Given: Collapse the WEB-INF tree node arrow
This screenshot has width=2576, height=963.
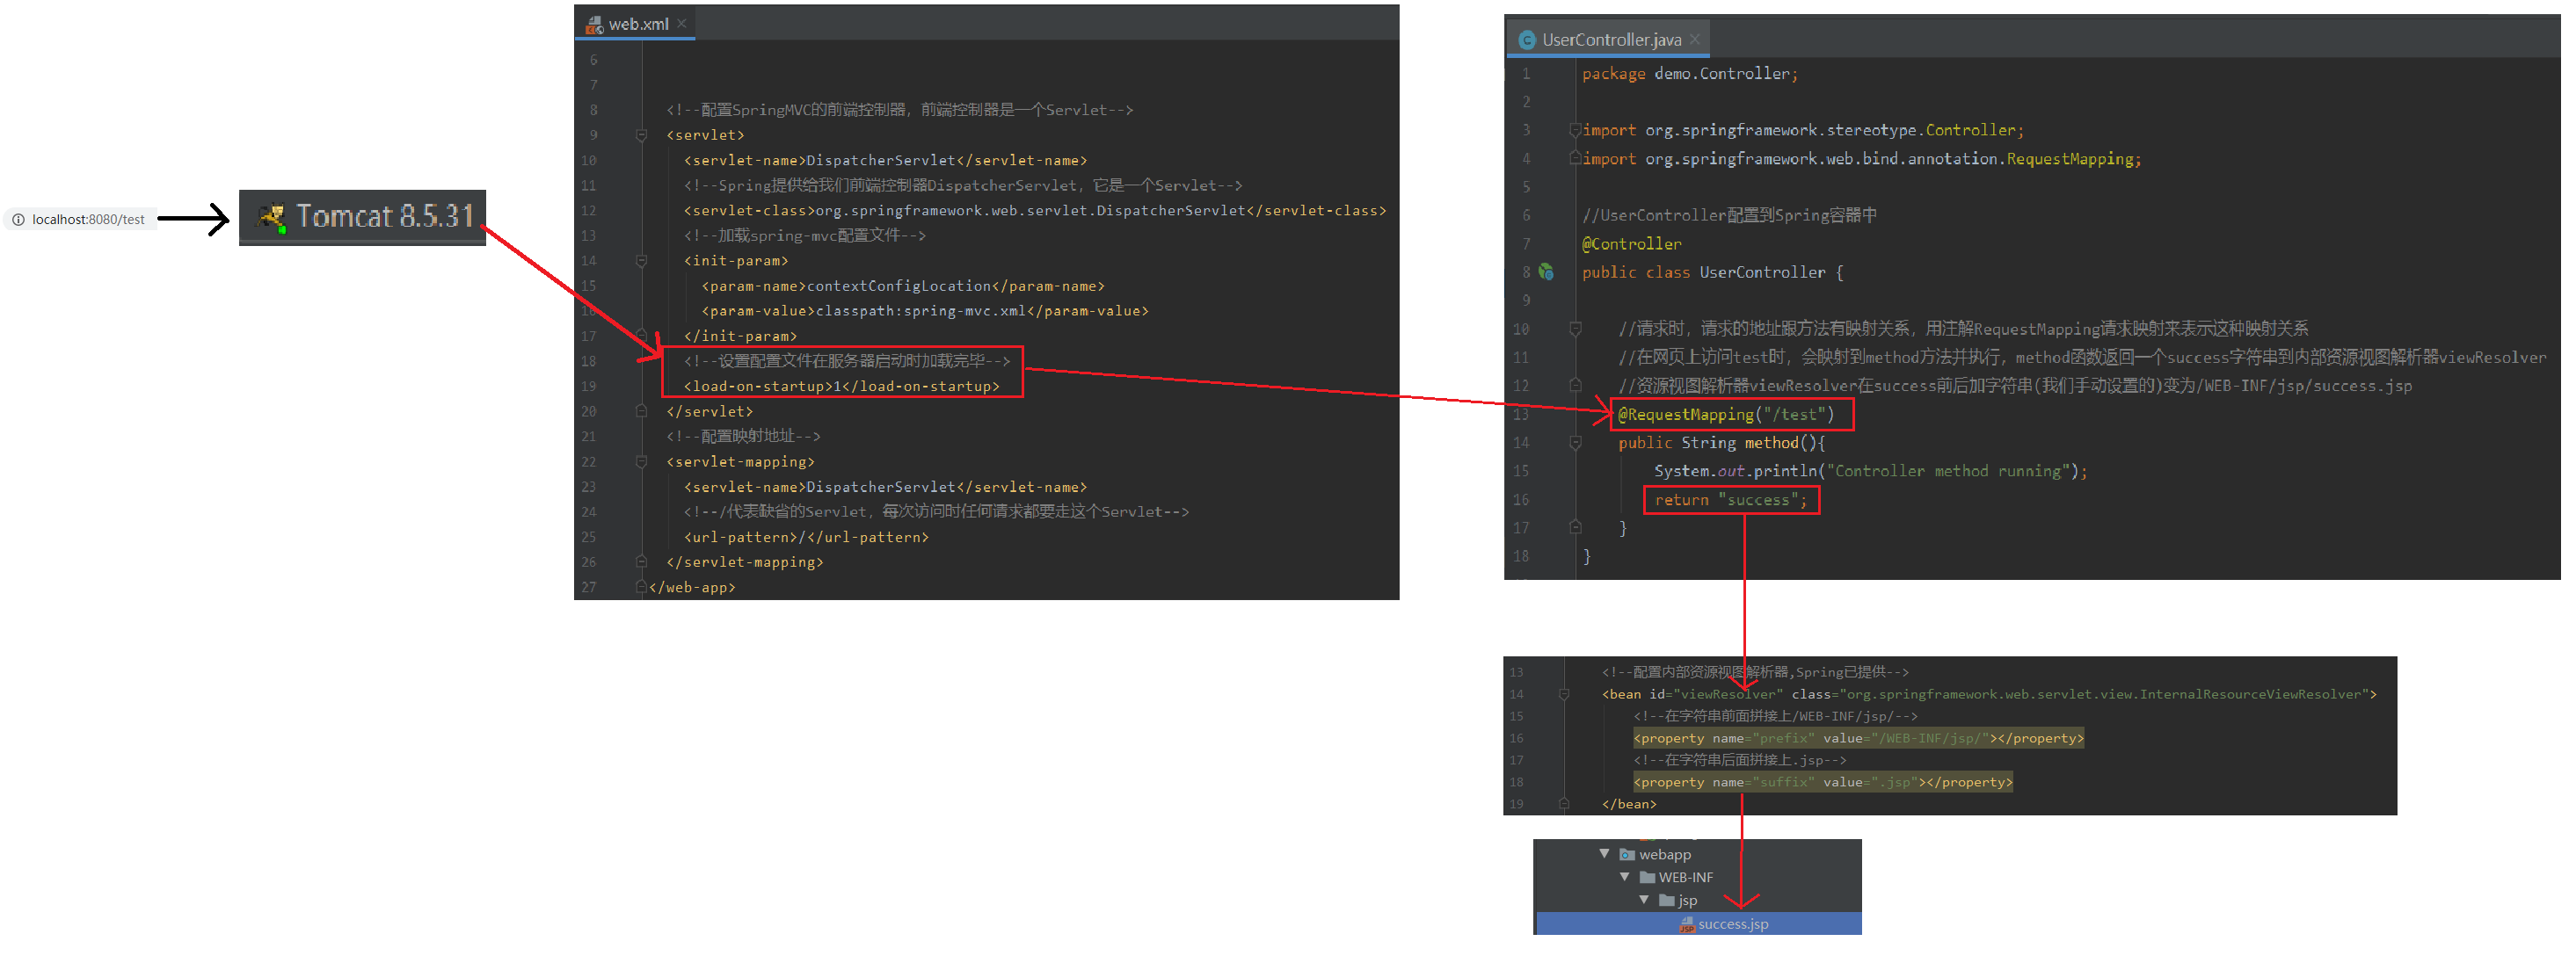Looking at the screenshot, I should (1625, 877).
